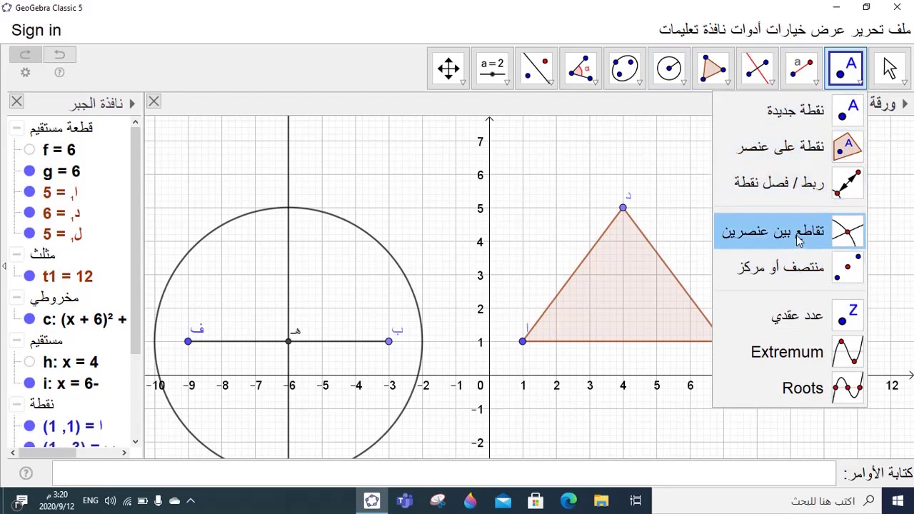The height and width of the screenshot is (514, 914).
Task: Open Microsoft Teams from the taskbar
Action: click(405, 500)
